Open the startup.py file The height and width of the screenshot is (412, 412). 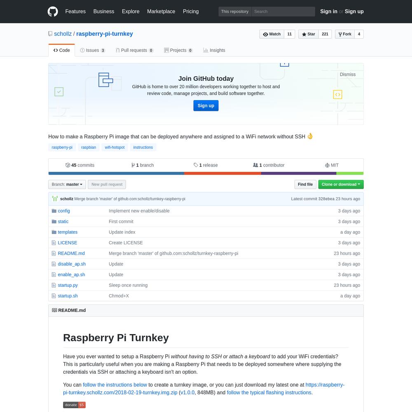tap(68, 285)
